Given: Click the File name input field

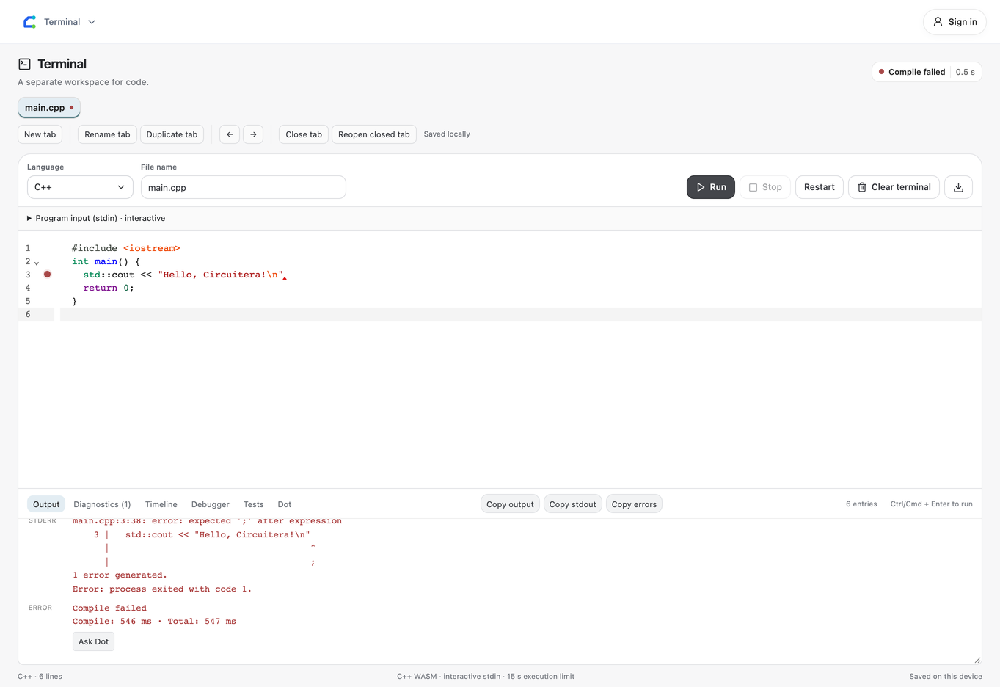Looking at the screenshot, I should point(244,187).
